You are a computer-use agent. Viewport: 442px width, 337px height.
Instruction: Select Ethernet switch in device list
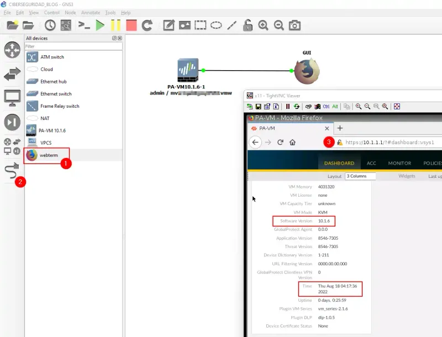pyautogui.click(x=73, y=94)
